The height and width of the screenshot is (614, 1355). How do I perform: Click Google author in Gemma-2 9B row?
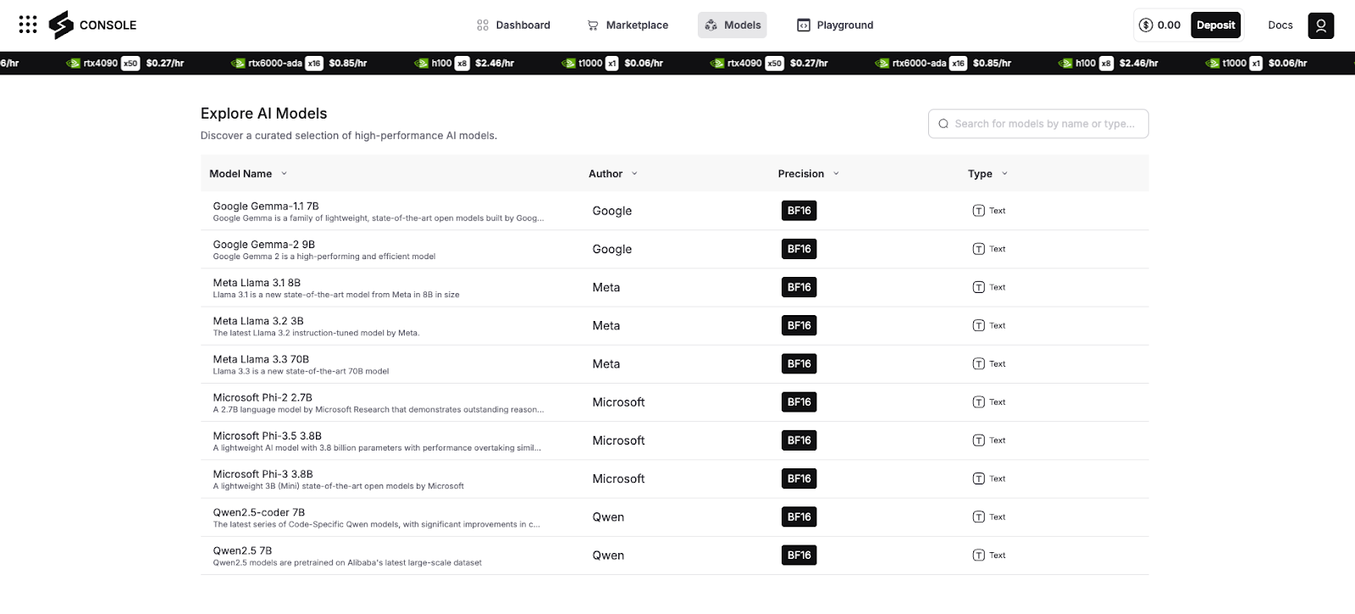(x=611, y=249)
